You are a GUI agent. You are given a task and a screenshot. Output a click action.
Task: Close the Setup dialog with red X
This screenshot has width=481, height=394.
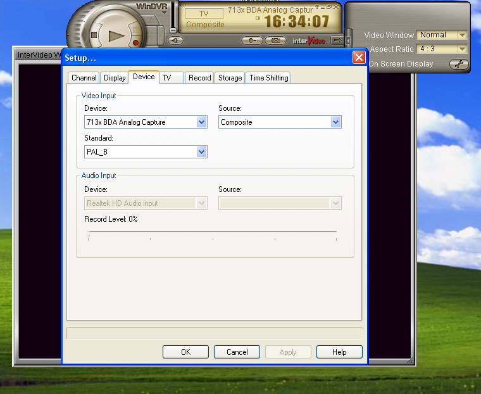pyautogui.click(x=359, y=58)
